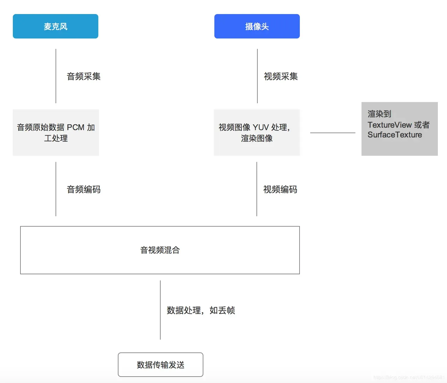Select the connector line below 摄像头

(257, 76)
